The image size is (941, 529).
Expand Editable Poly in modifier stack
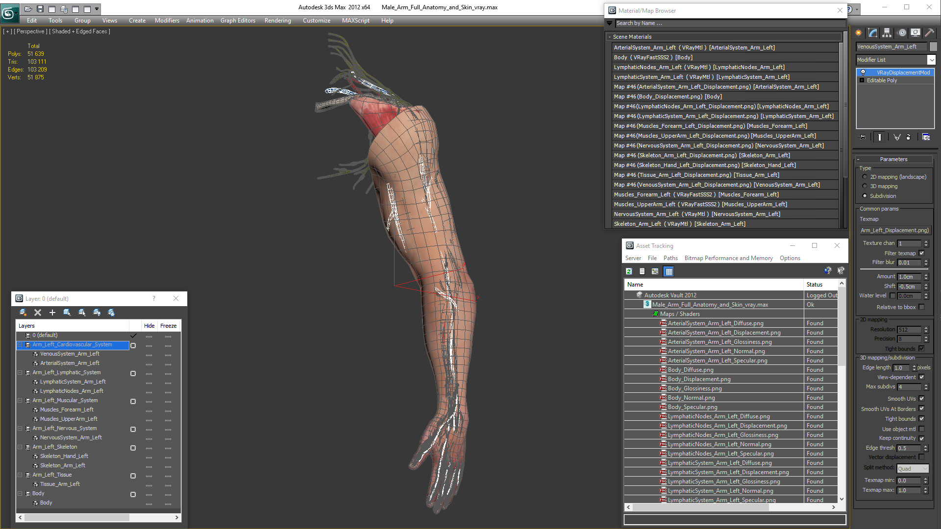pos(862,80)
